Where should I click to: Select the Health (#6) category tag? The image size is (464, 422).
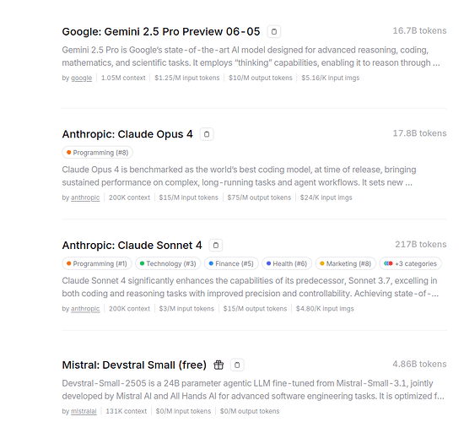(287, 263)
